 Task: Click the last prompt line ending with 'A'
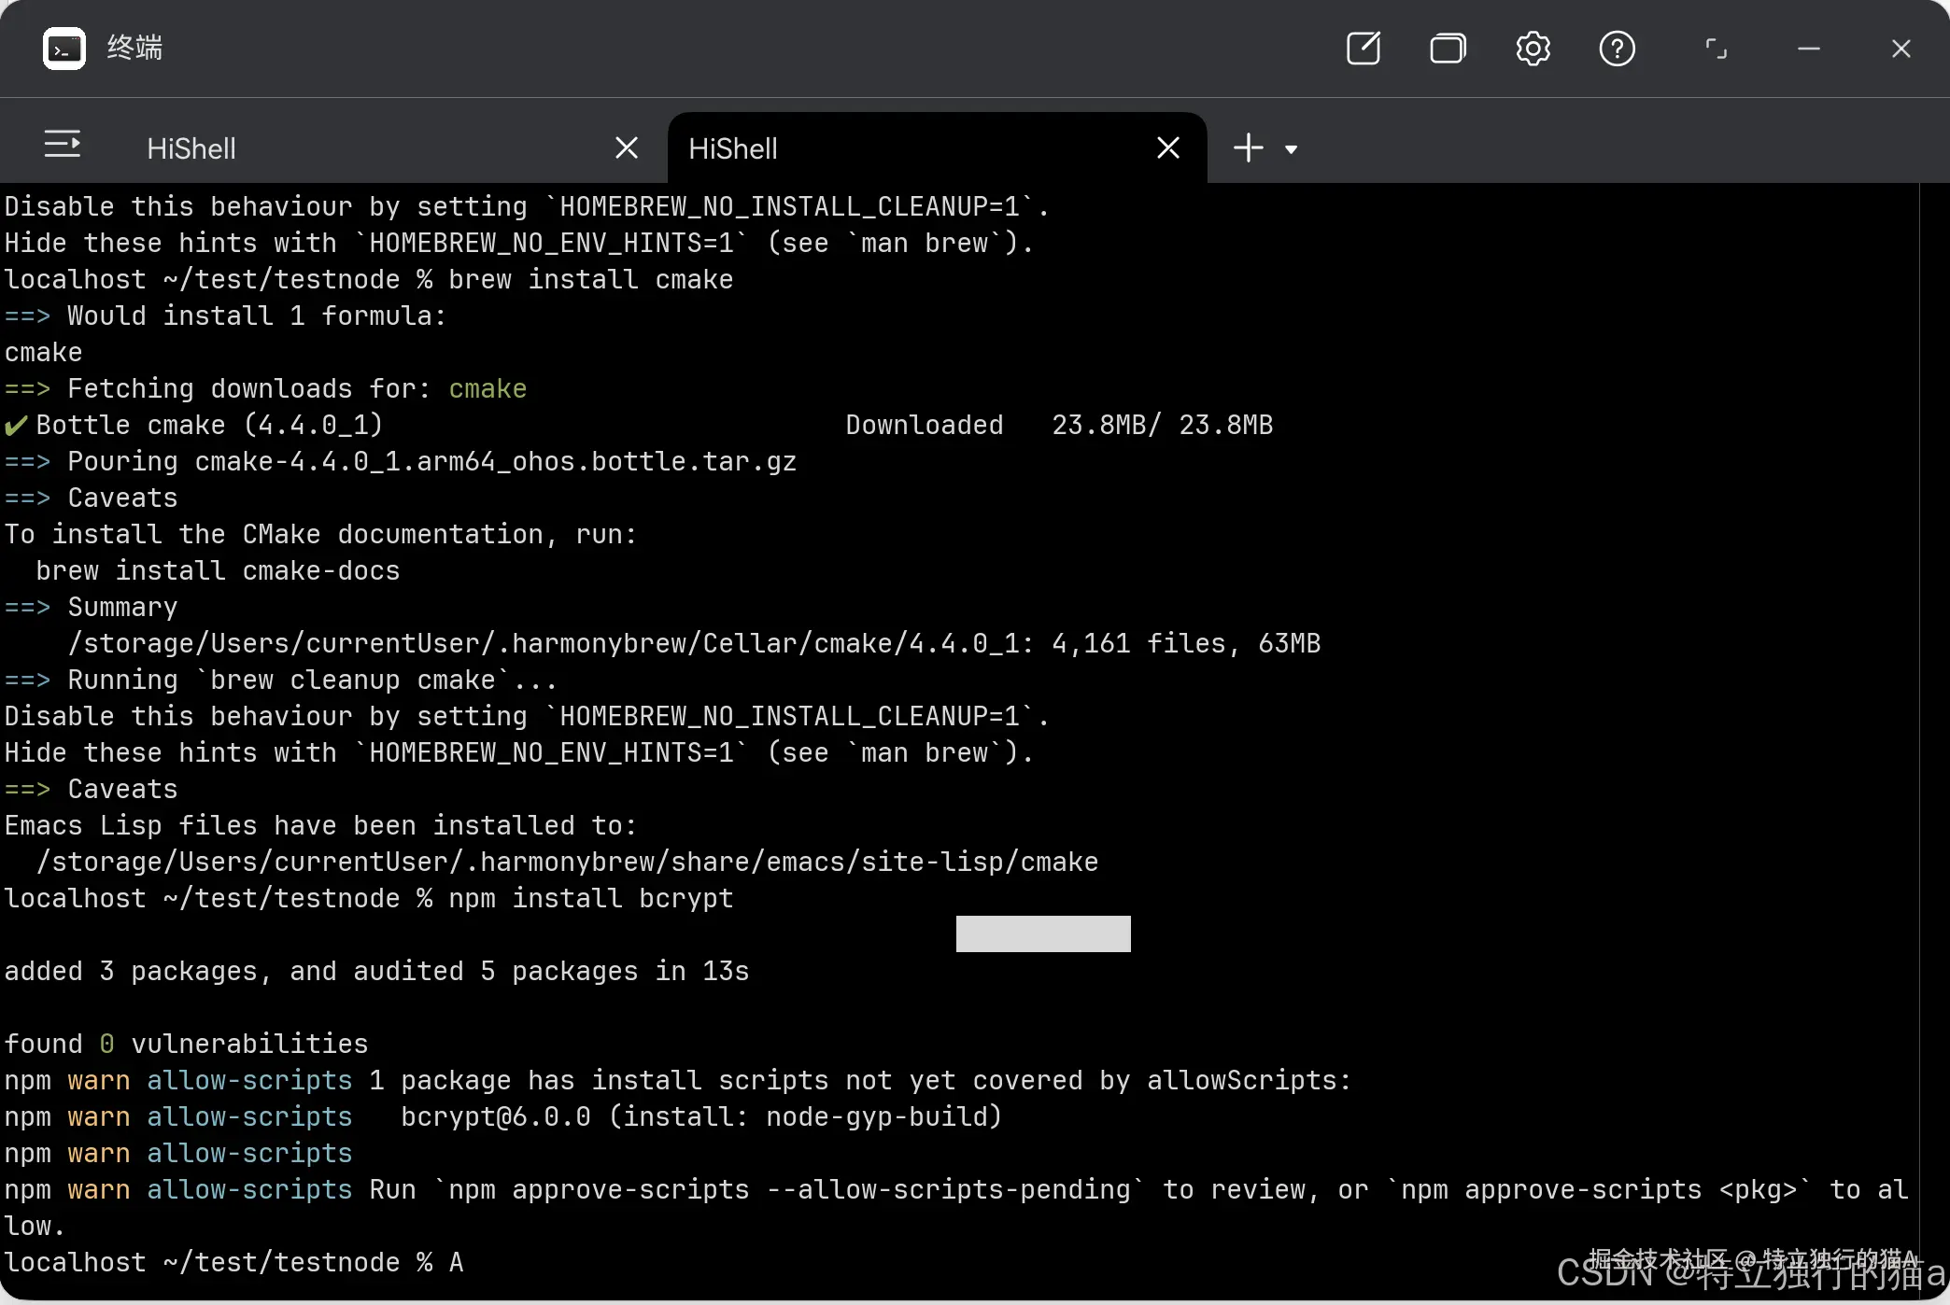click(233, 1262)
